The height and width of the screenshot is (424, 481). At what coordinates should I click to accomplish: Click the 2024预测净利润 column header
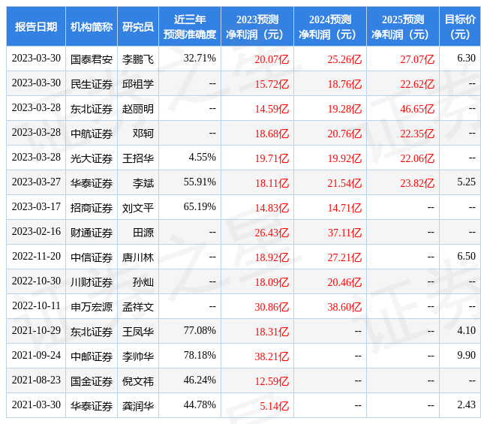(x=329, y=27)
